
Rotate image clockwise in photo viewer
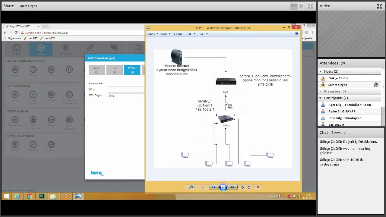[x=249, y=187]
